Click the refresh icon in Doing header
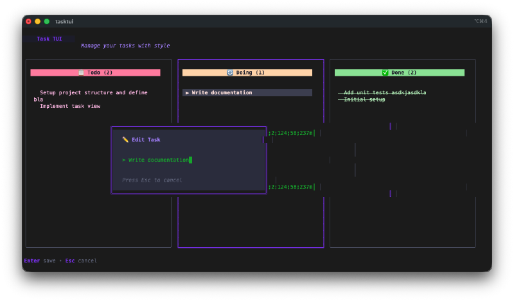 (x=231, y=73)
